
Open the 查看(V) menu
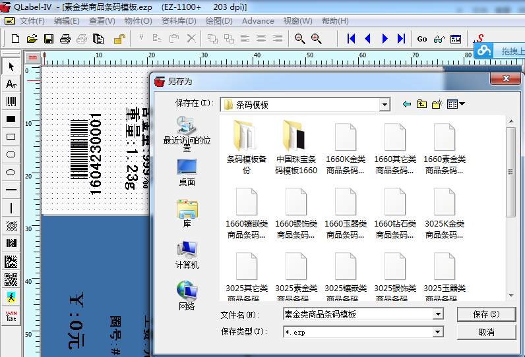(x=102, y=21)
